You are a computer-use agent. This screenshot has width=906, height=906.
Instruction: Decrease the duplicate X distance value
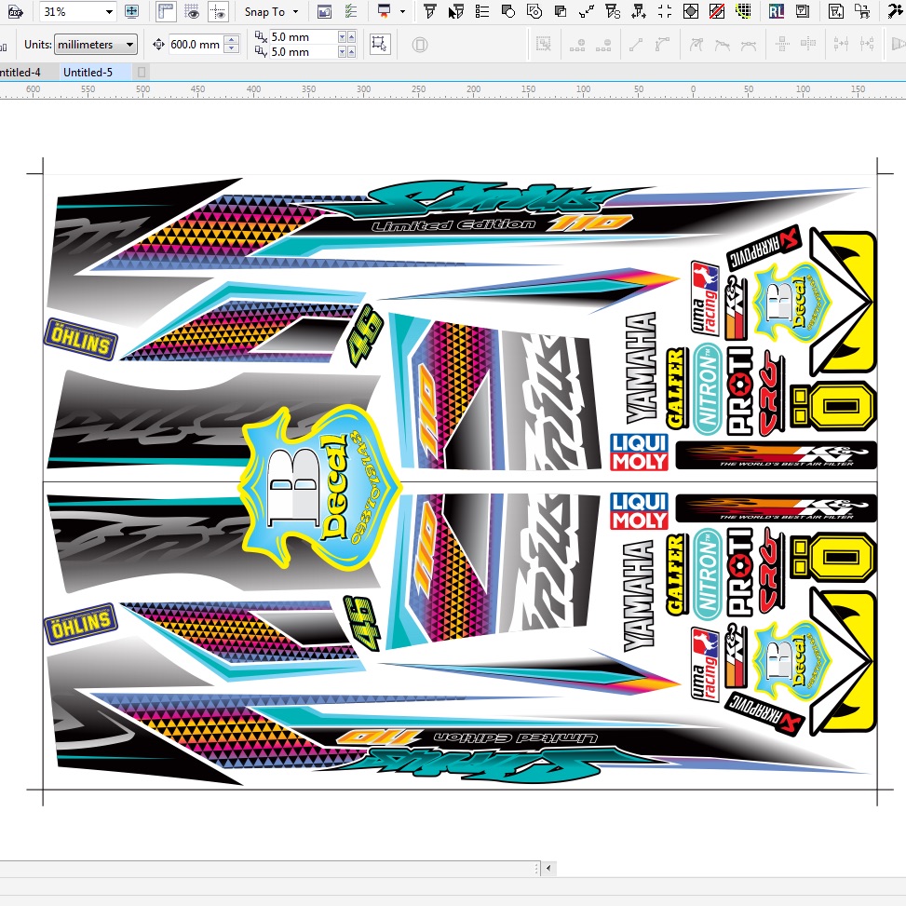click(342, 37)
